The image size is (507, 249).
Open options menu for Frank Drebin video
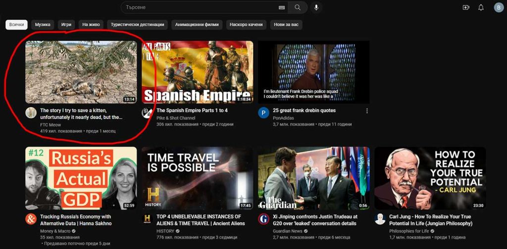point(367,111)
